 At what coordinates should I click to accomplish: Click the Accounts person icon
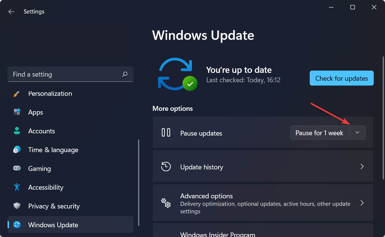(17, 131)
